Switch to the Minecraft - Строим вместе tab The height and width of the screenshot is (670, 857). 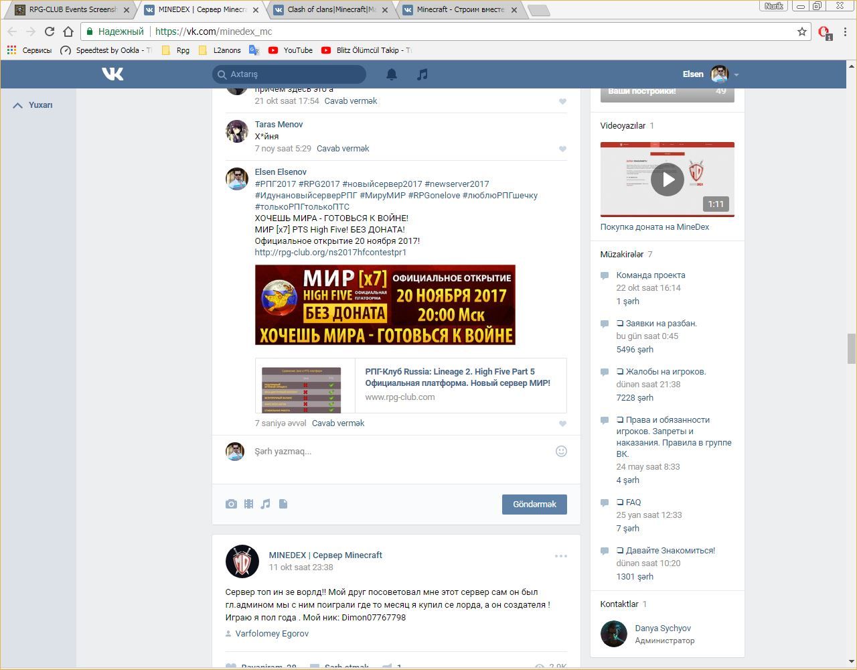(461, 10)
